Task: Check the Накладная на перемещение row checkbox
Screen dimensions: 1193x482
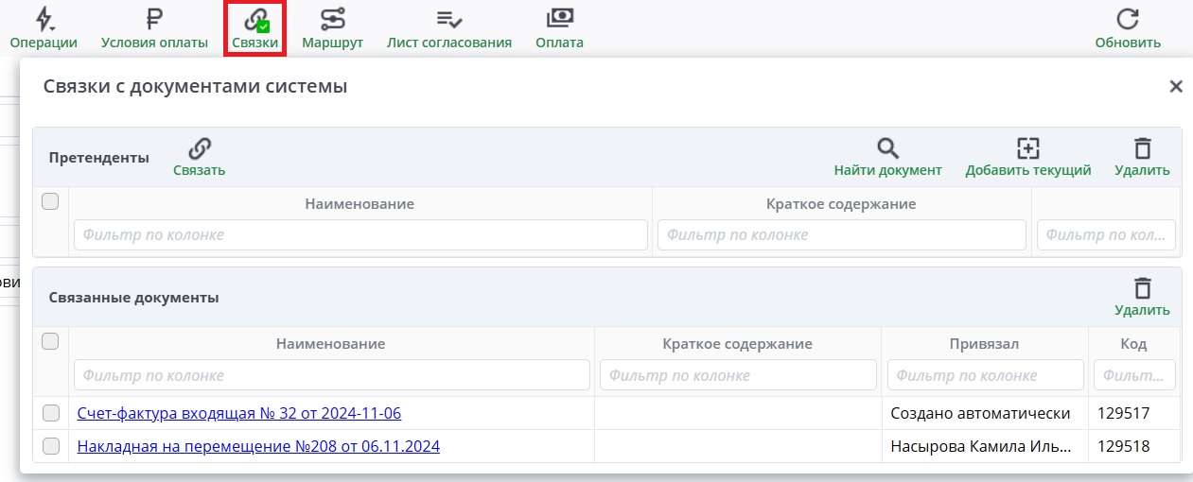Action: (x=51, y=446)
